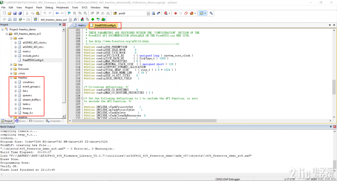Select queue.c in the freertos group
The height and width of the screenshot is (181, 337).
tap(27, 95)
